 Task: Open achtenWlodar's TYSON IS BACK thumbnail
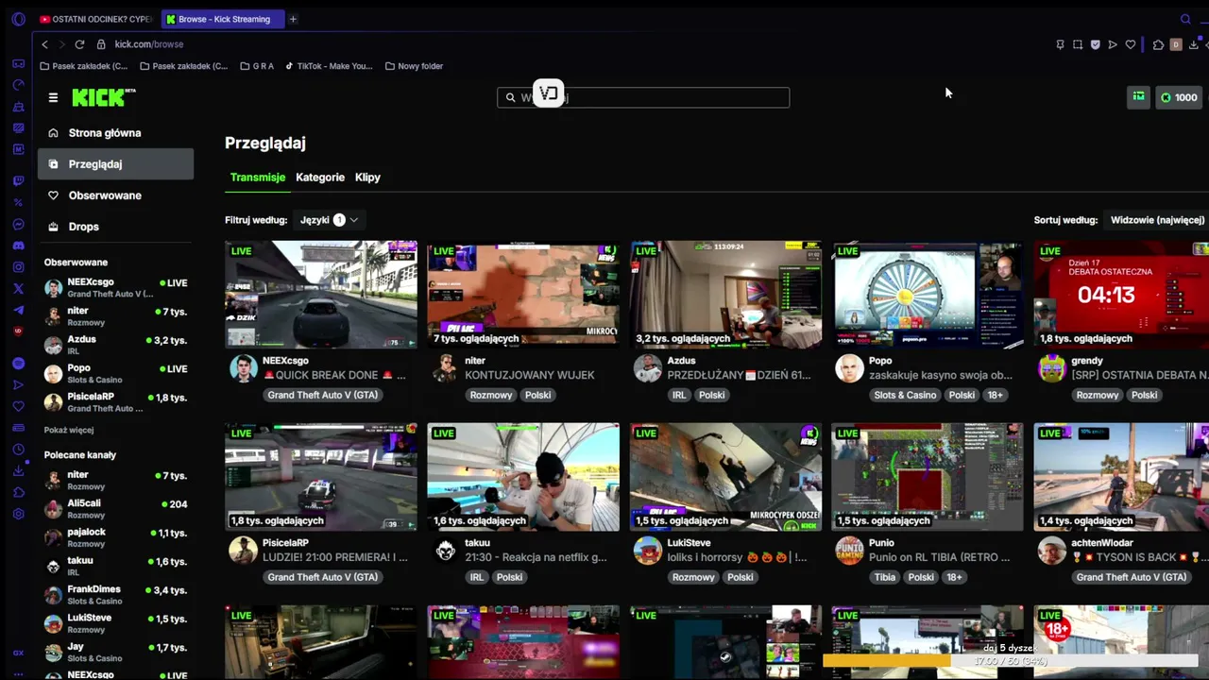[x=1121, y=477]
